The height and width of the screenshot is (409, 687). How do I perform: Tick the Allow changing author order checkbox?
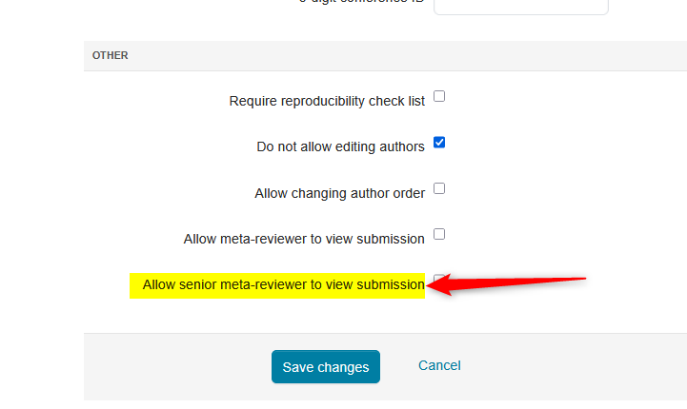click(x=439, y=188)
